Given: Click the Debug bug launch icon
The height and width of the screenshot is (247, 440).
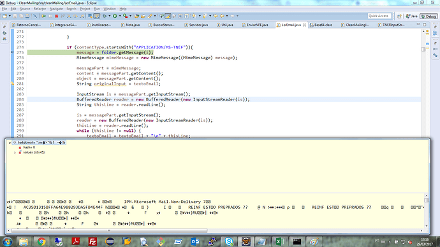Looking at the screenshot, I should (105, 16).
